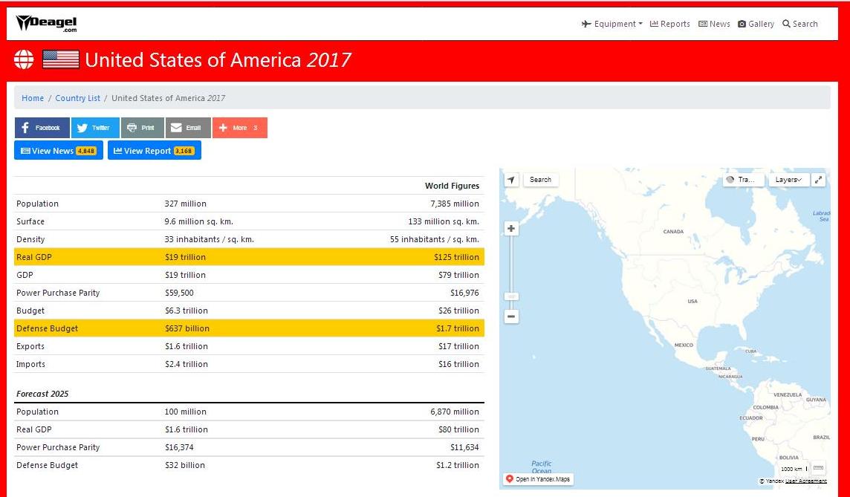Zoom out on the map
850x497 pixels.
point(511,316)
